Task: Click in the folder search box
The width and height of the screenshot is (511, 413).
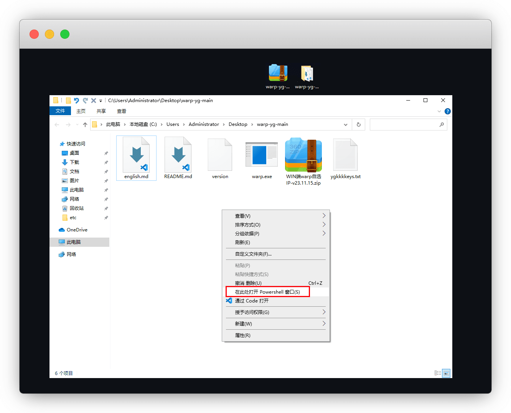Action: pos(405,124)
